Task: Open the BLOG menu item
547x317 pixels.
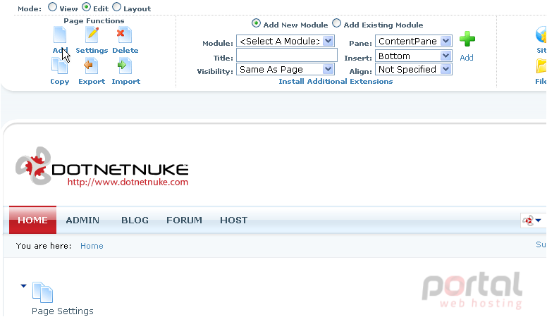Action: point(135,220)
